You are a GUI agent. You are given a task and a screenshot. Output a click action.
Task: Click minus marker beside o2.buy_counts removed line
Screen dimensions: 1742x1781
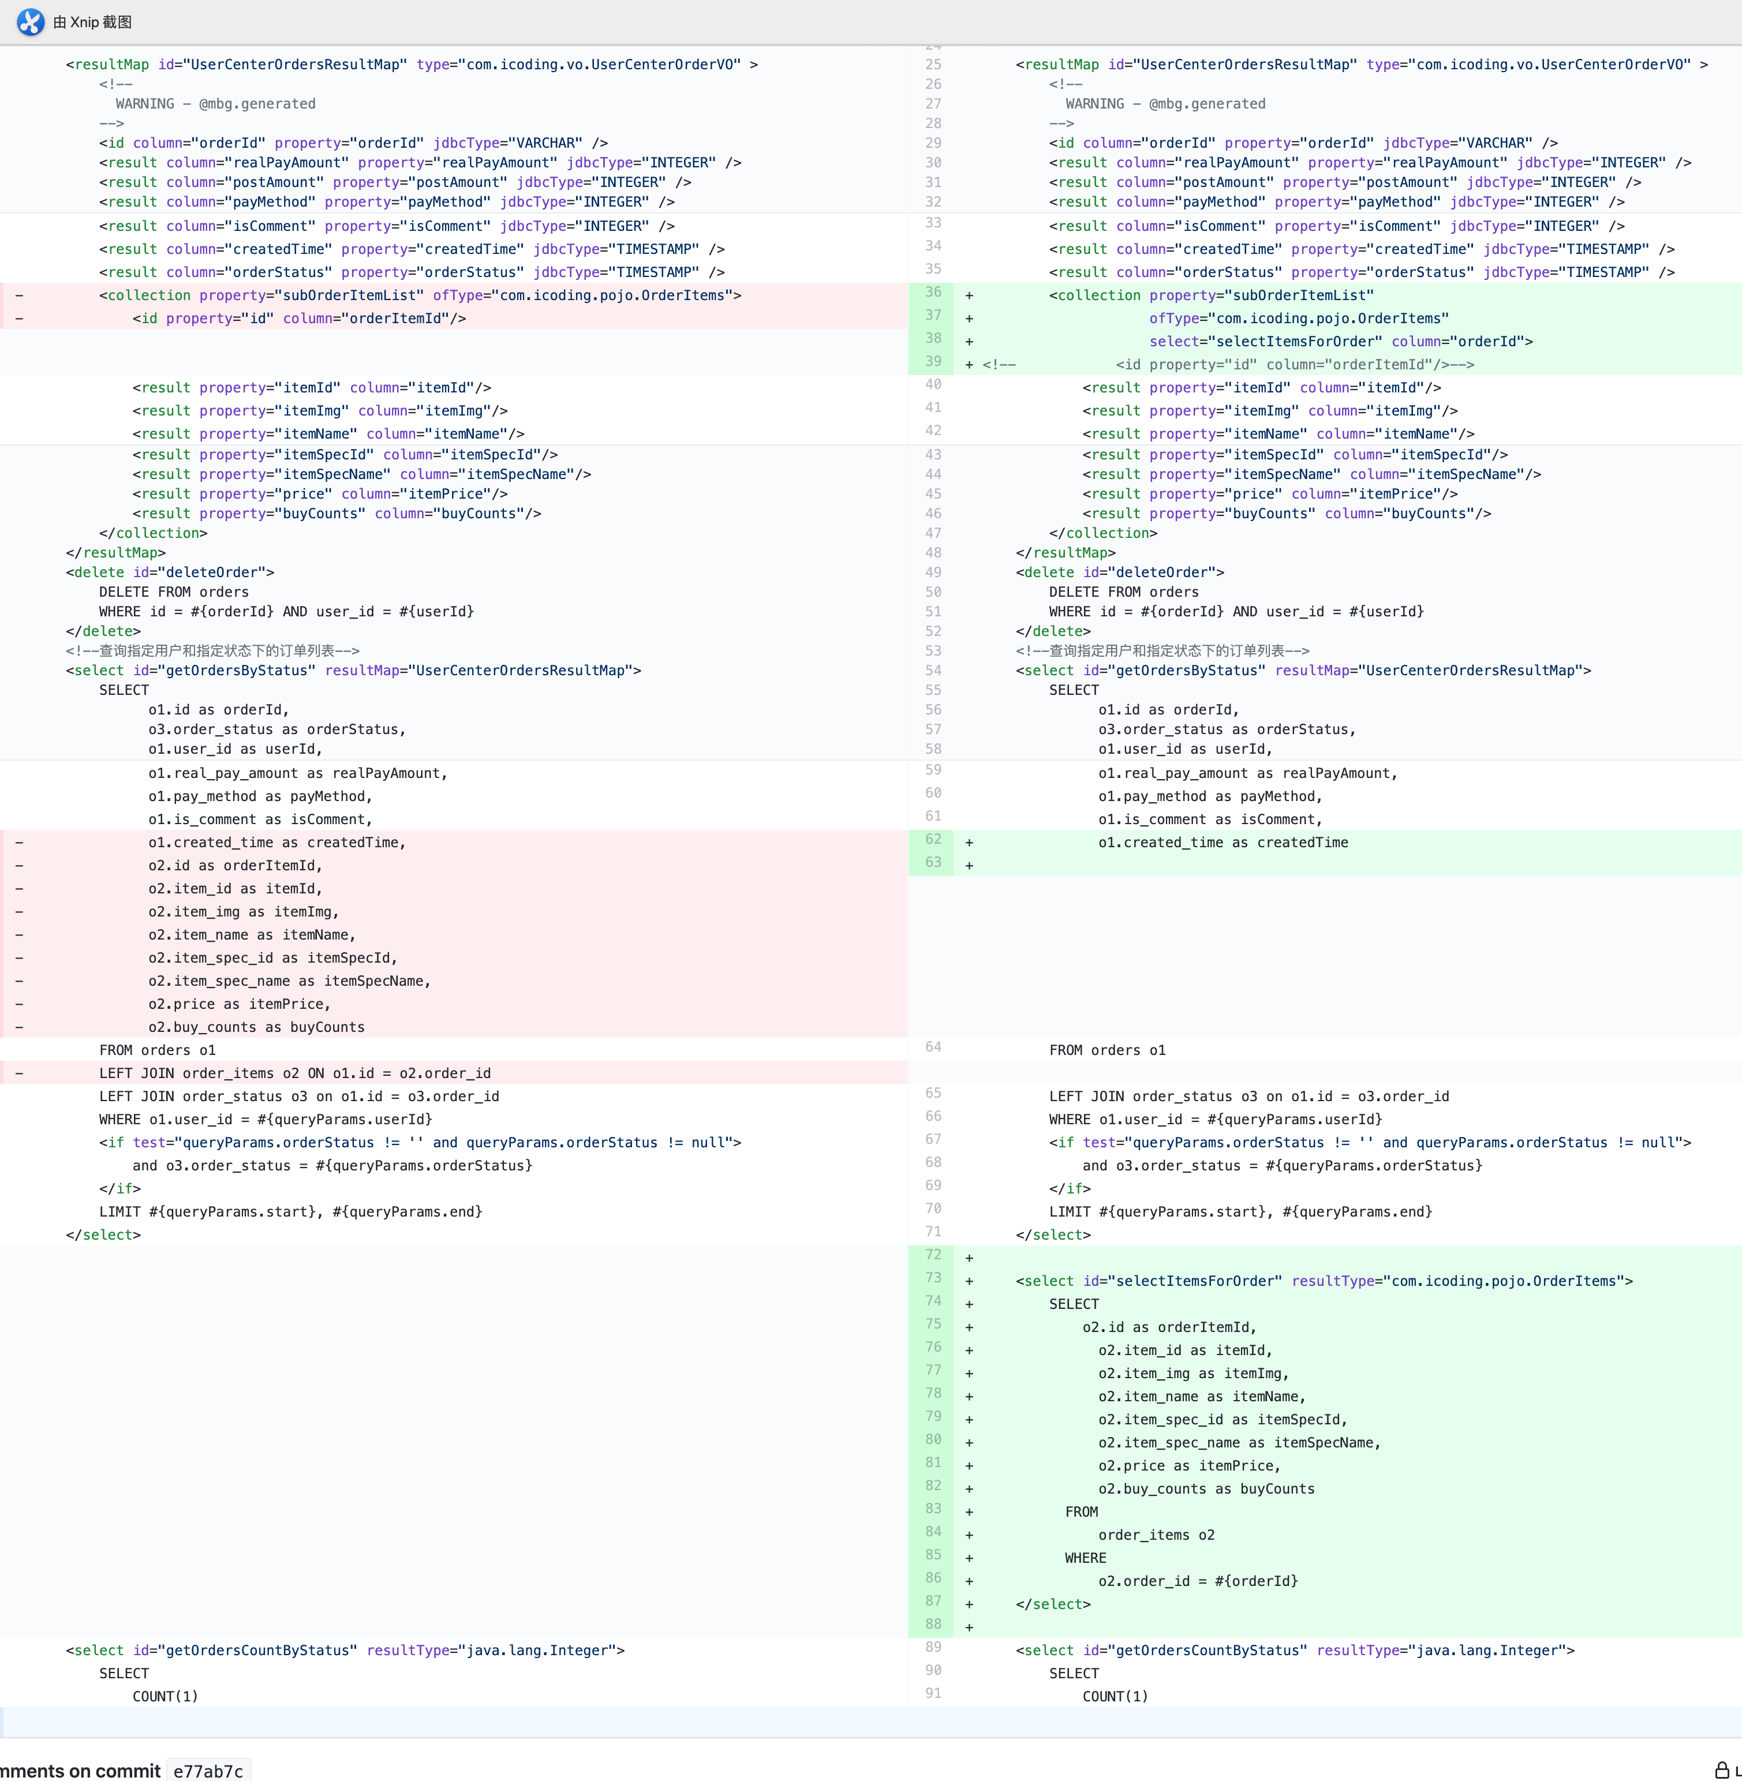tap(19, 1026)
